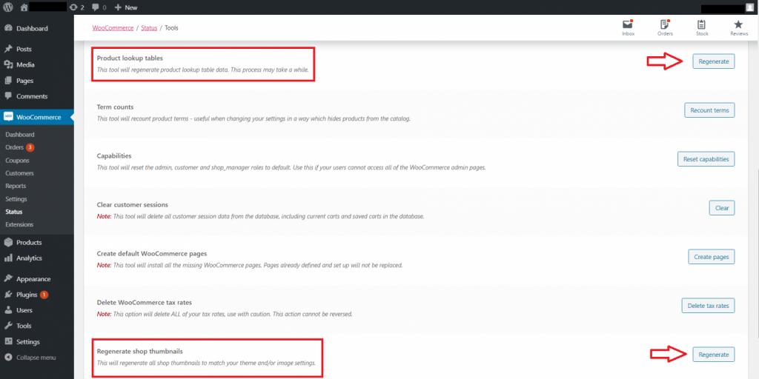
Task: Click the Delete tax rates button
Action: [708, 306]
